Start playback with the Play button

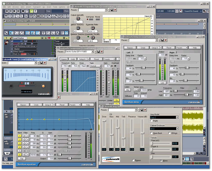15,11
